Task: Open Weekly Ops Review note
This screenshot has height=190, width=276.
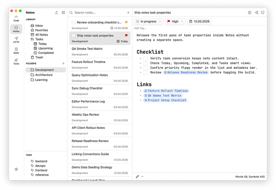Action: [100, 117]
